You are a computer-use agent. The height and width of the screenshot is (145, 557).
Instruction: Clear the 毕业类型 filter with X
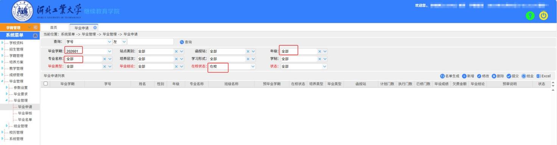[105, 66]
